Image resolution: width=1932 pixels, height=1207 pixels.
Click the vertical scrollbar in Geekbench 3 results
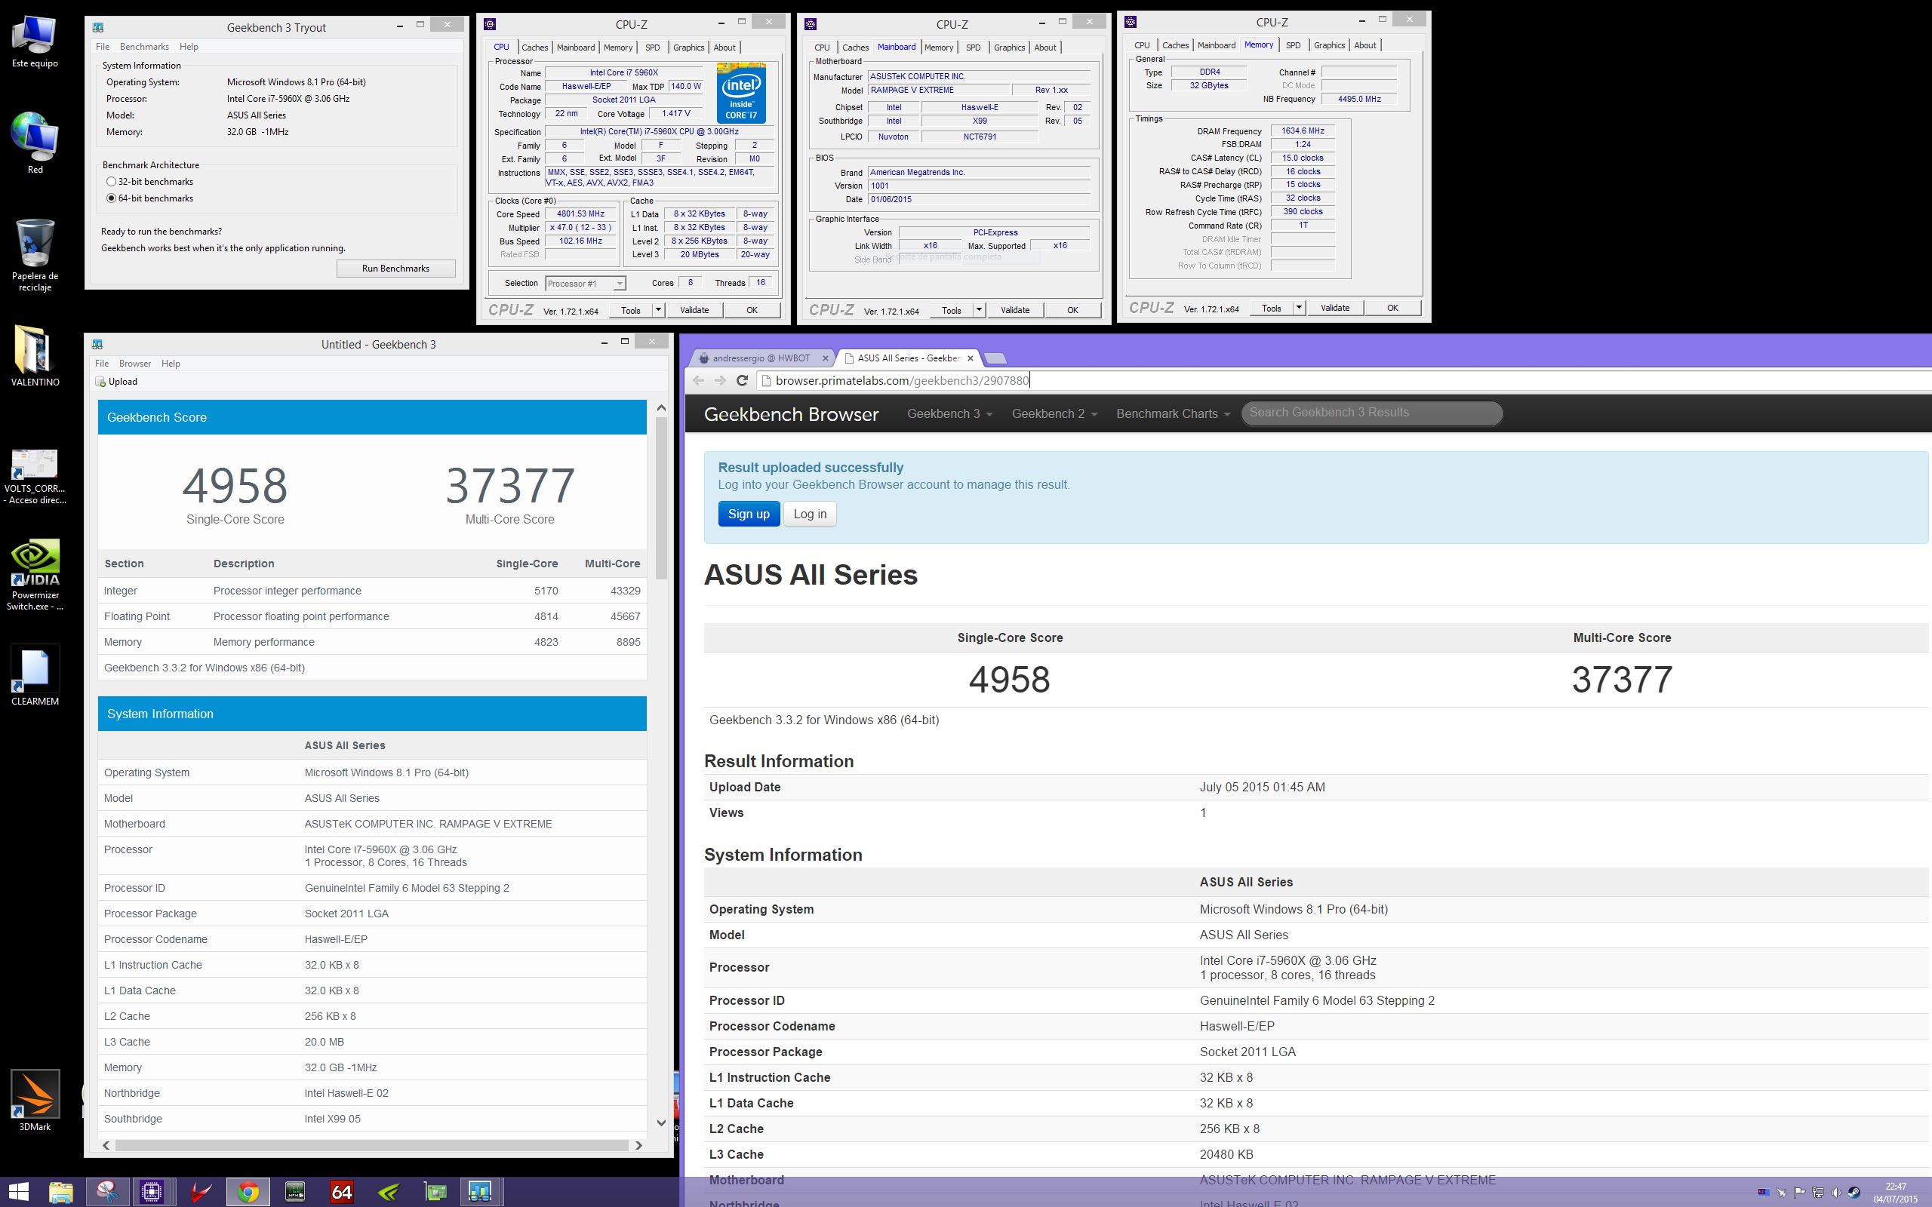tap(661, 497)
